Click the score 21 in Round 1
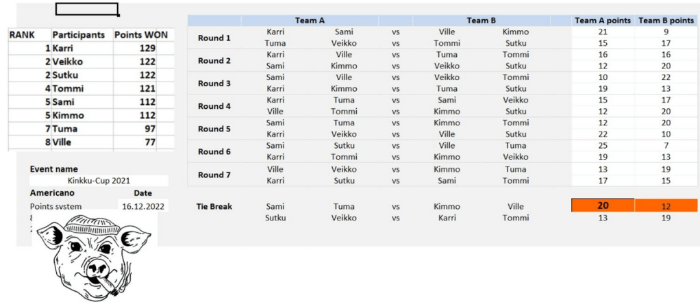The height and width of the screenshot is (302, 700). click(603, 32)
